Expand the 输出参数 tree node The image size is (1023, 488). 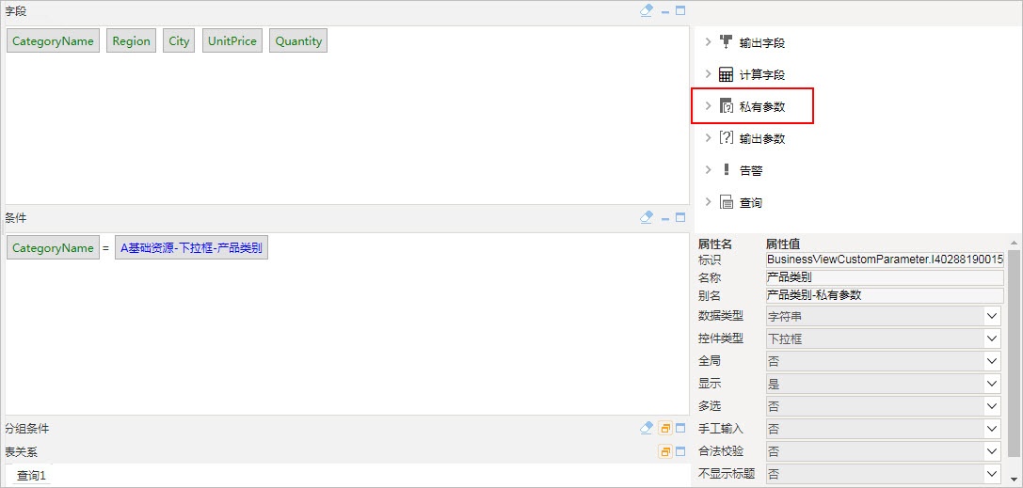coord(708,138)
